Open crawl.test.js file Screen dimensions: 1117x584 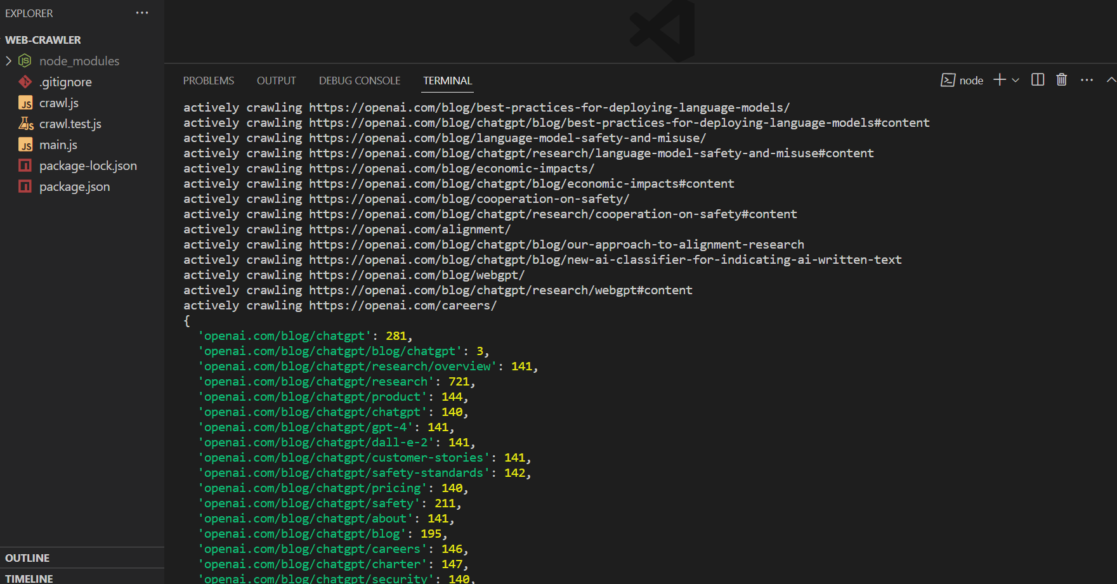point(70,124)
